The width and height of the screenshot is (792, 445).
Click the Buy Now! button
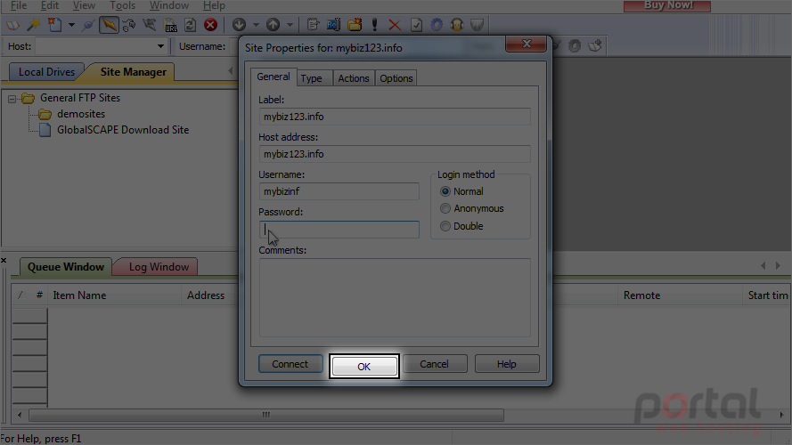pos(666,5)
